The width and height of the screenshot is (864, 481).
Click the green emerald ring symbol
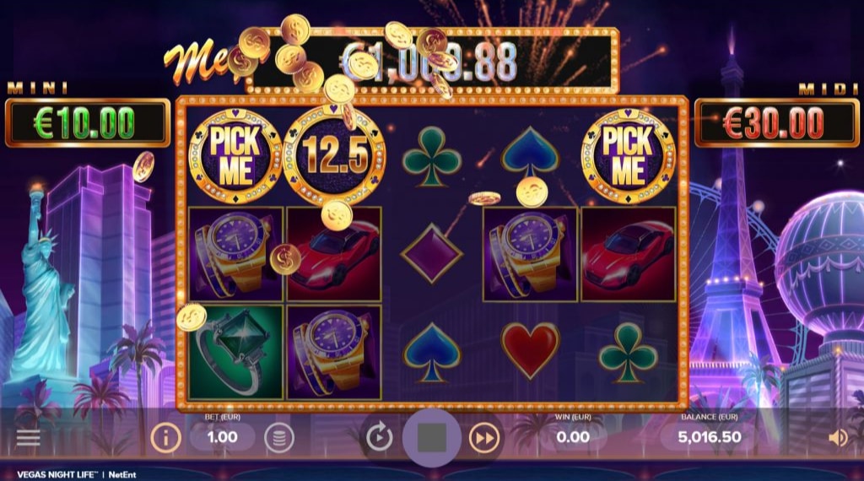236,353
